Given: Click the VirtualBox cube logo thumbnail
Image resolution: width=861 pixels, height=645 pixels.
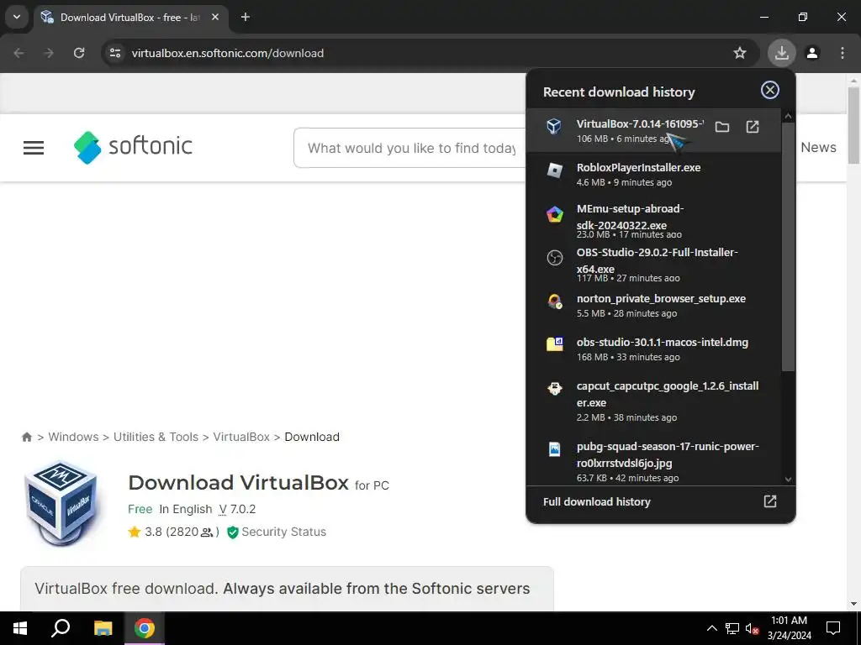Looking at the screenshot, I should (x=61, y=503).
